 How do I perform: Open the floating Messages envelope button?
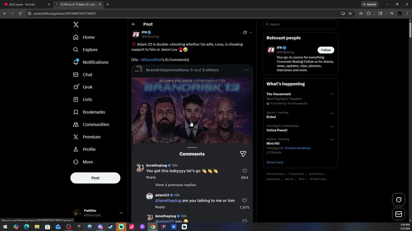(x=398, y=214)
